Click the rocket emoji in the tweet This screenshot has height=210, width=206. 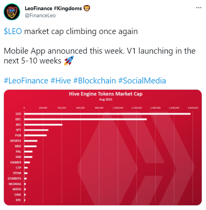[x=69, y=61]
